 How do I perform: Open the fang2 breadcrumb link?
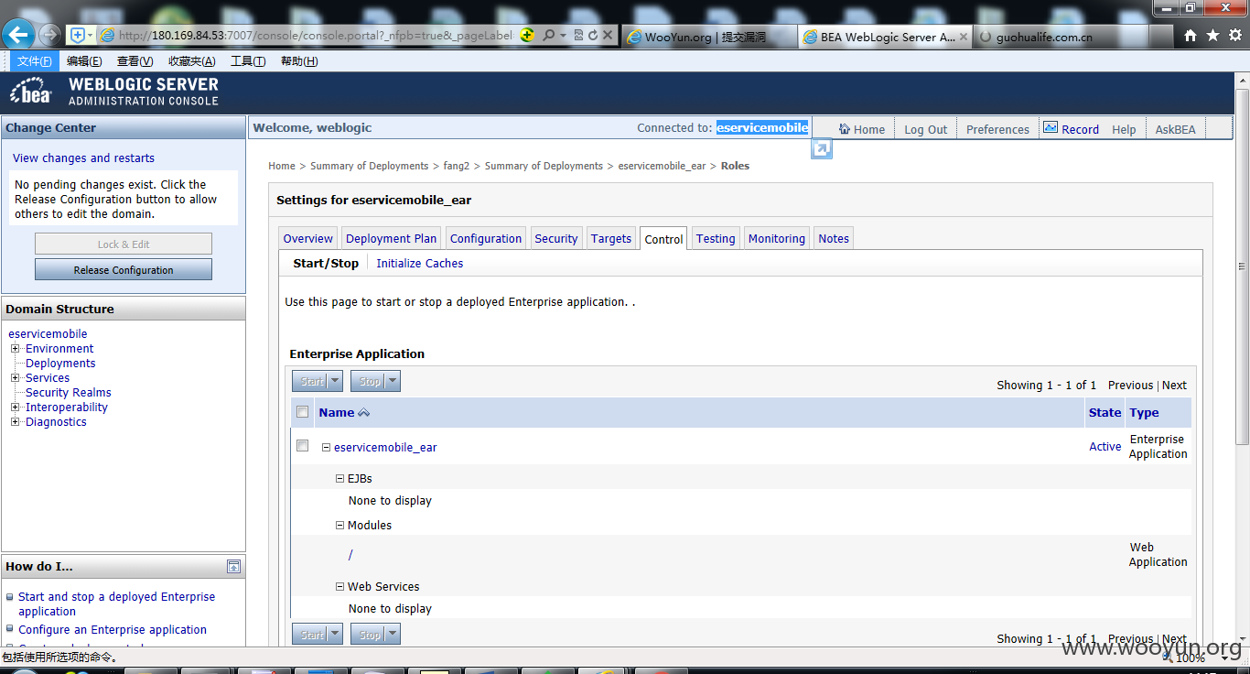(457, 166)
